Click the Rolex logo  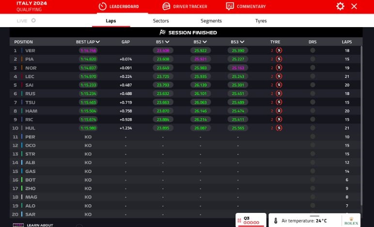[351, 221]
